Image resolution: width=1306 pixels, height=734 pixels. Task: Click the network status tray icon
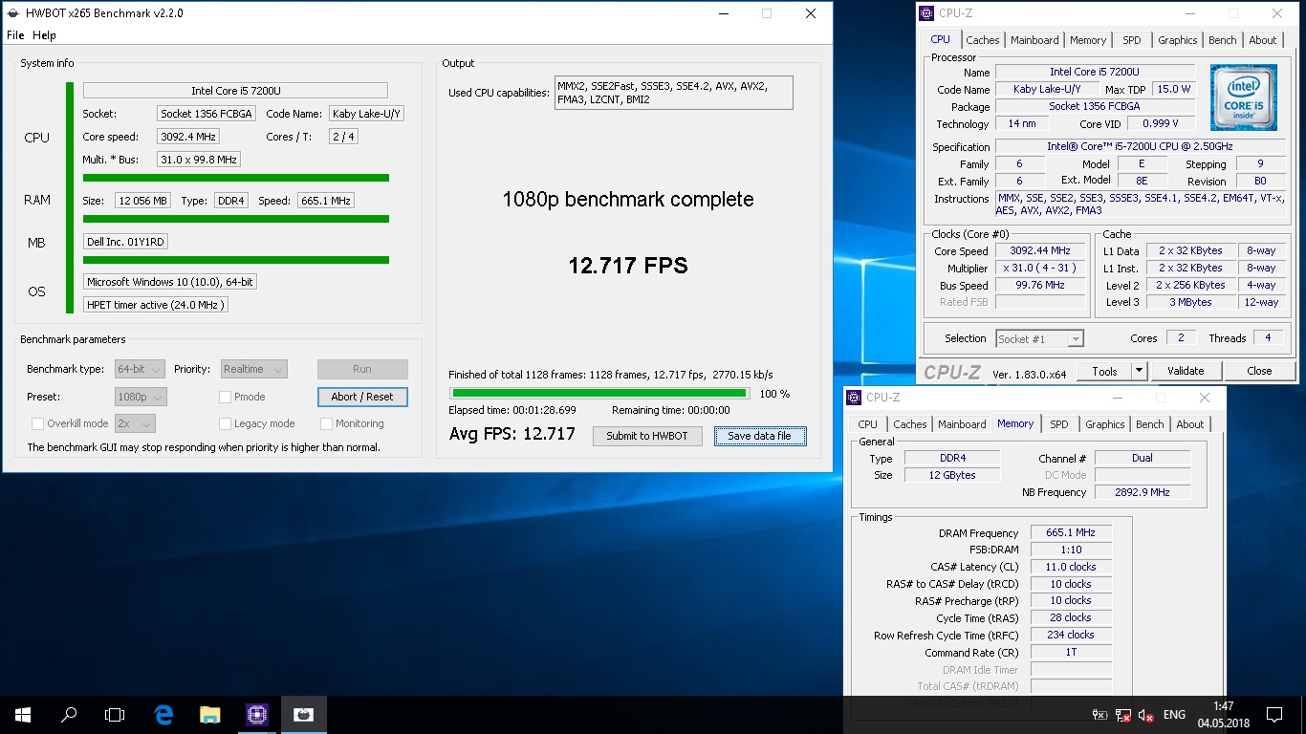[1123, 715]
